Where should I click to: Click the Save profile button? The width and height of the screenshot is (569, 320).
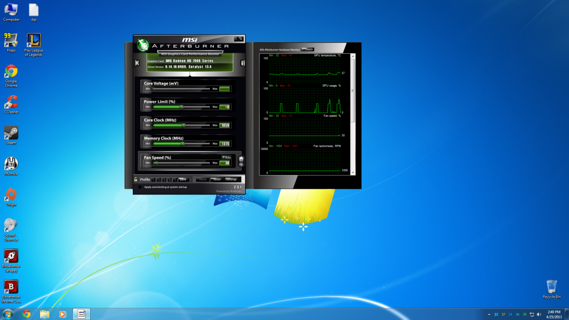(183, 179)
